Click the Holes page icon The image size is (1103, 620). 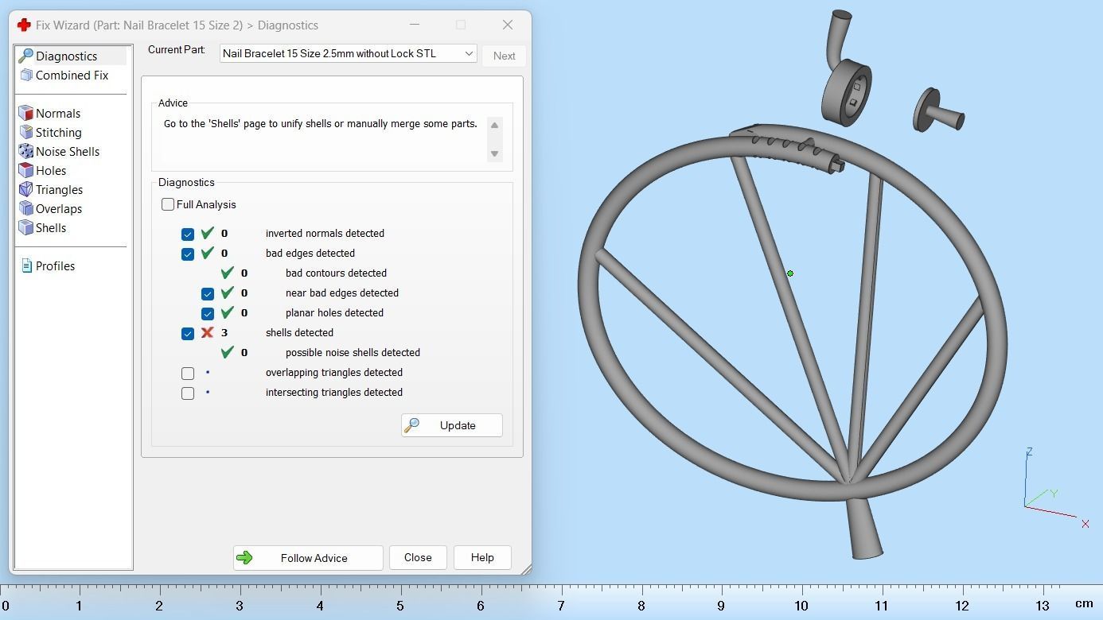tap(25, 170)
